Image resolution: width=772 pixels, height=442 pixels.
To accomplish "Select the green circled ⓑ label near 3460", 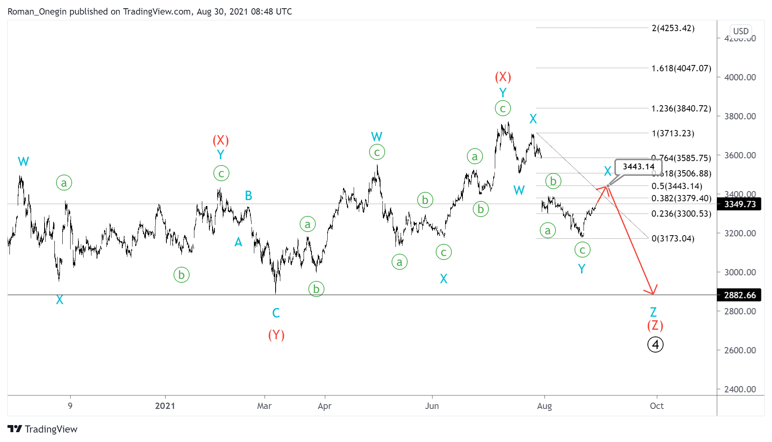I will click(553, 181).
